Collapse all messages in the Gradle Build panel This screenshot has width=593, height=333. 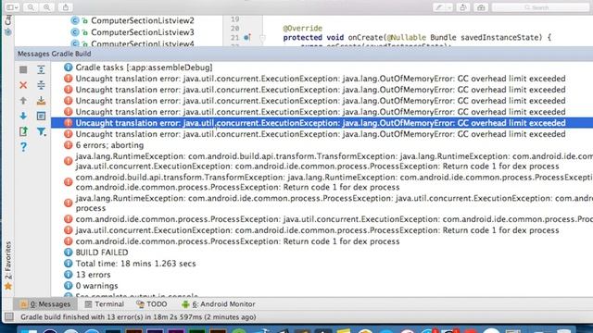point(41,85)
